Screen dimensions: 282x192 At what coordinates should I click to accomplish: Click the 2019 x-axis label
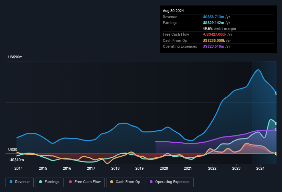(x=139, y=168)
